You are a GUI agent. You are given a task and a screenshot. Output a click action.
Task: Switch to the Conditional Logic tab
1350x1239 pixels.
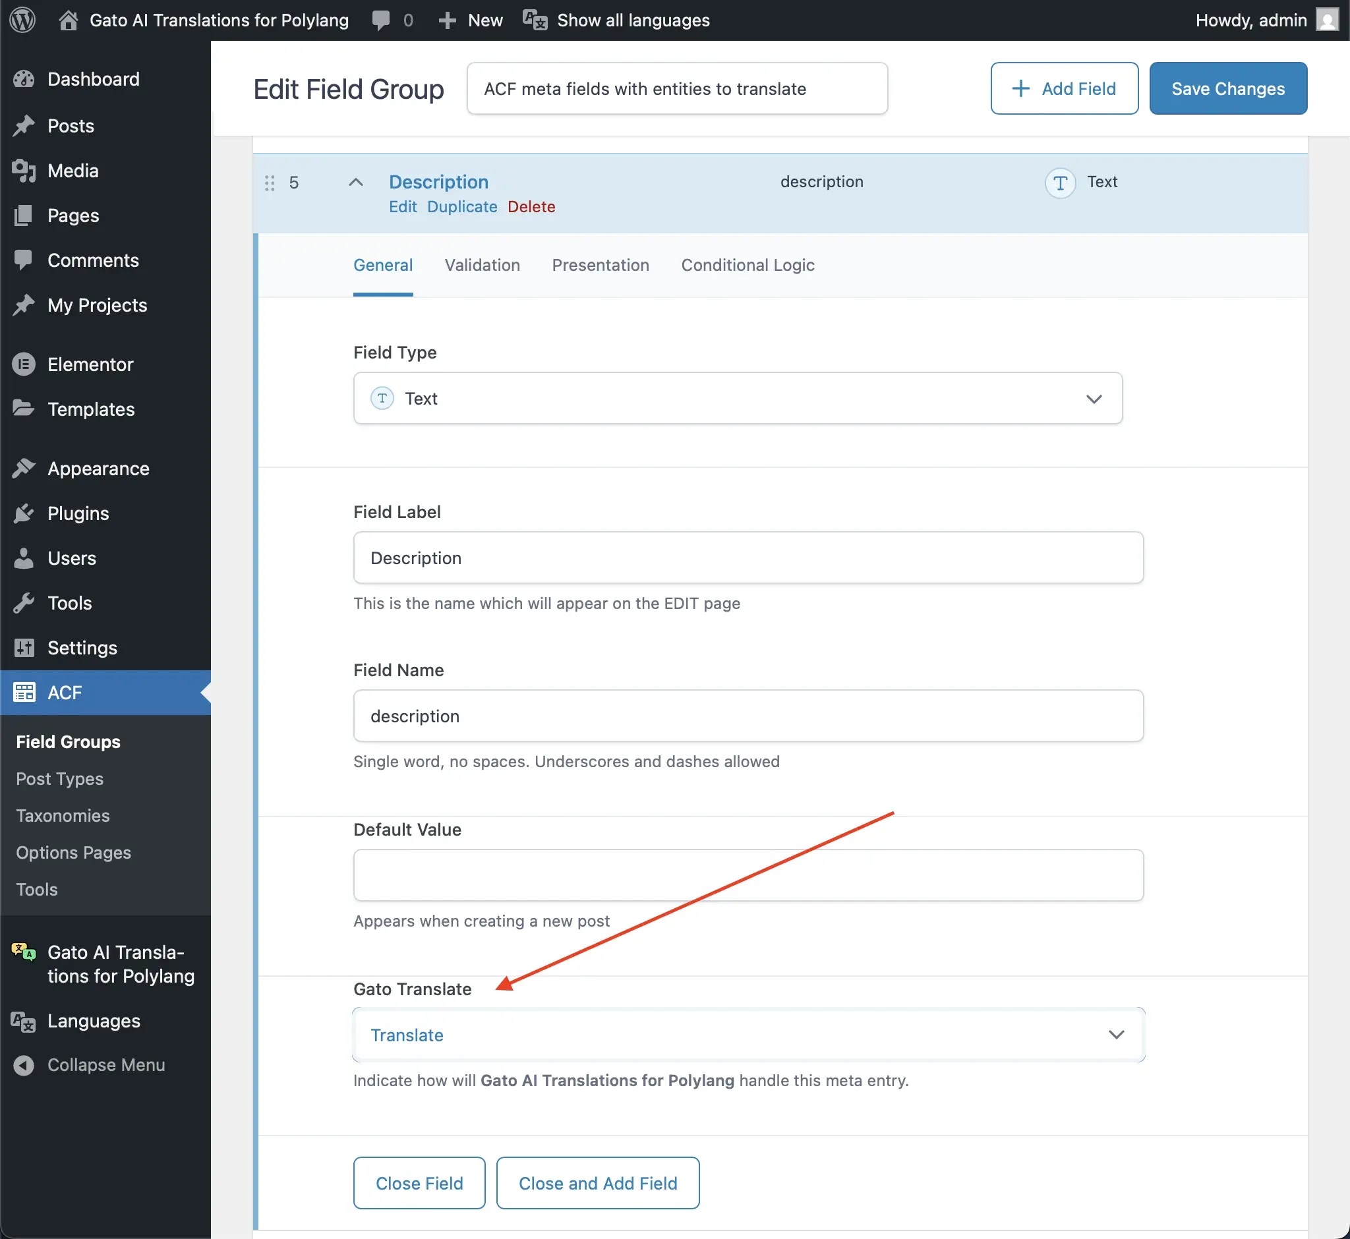pos(747,265)
